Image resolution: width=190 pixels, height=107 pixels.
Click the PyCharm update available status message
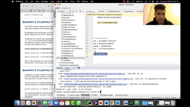click(73, 98)
